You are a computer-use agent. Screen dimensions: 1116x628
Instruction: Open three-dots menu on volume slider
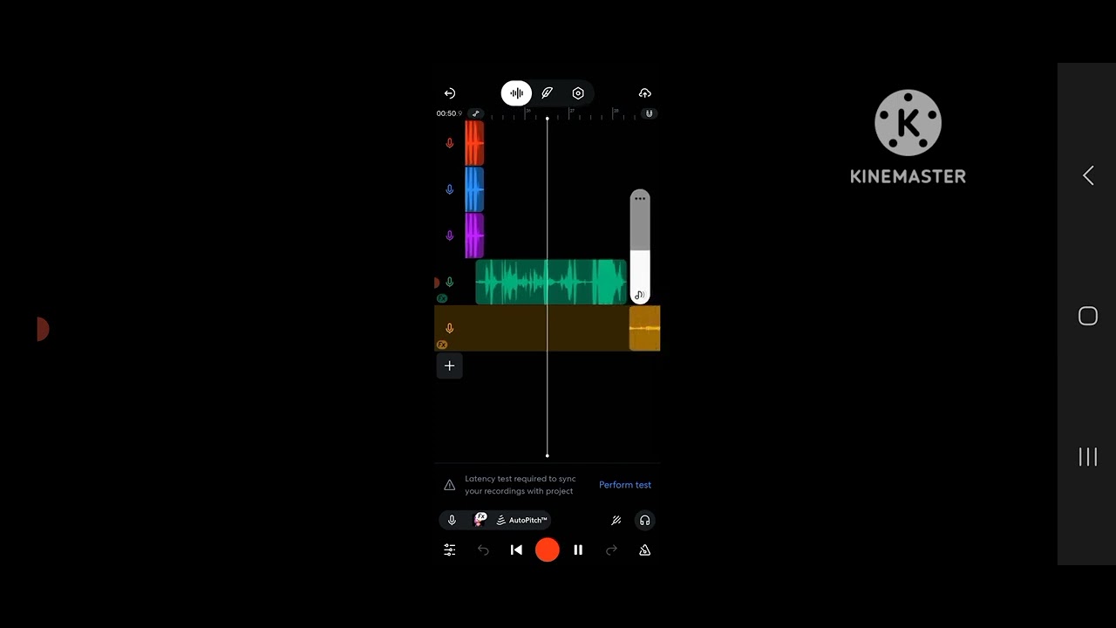640,199
